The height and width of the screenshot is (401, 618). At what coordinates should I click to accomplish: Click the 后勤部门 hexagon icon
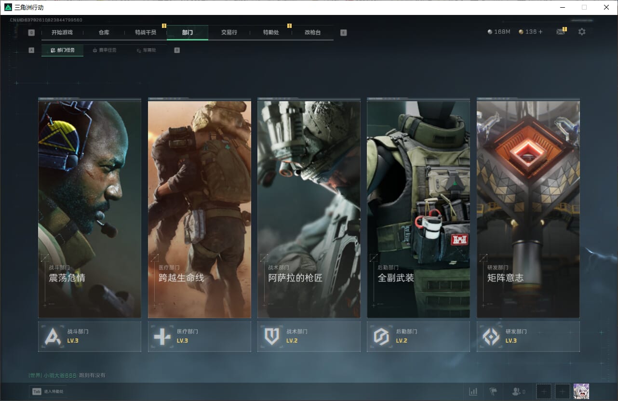click(x=381, y=336)
